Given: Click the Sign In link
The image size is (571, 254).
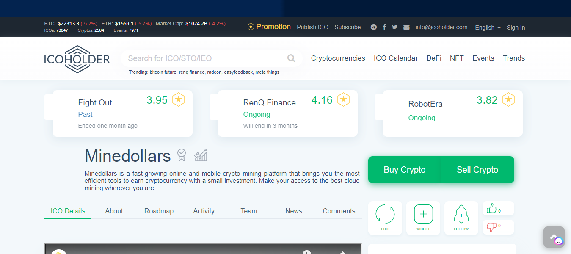Looking at the screenshot, I should coord(516,28).
